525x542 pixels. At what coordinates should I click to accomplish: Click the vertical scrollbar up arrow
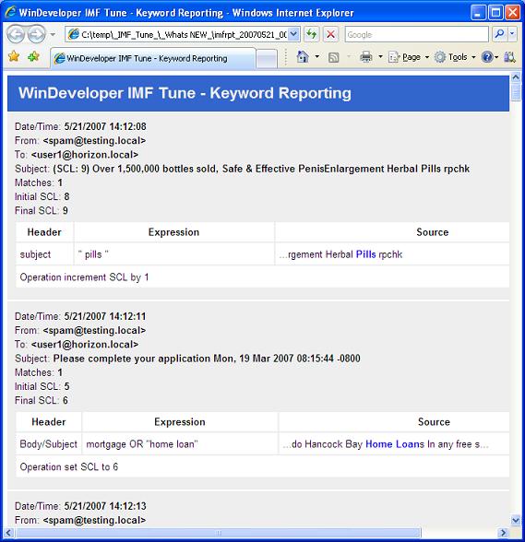(516, 77)
